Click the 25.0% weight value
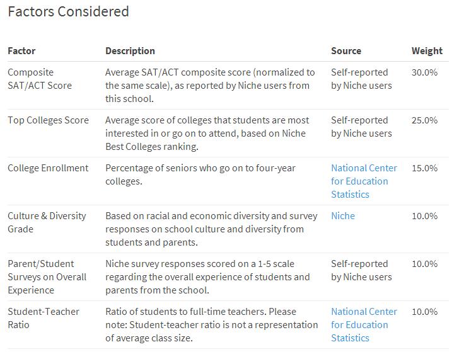Viewport: 464px width, 364px height. 424,120
